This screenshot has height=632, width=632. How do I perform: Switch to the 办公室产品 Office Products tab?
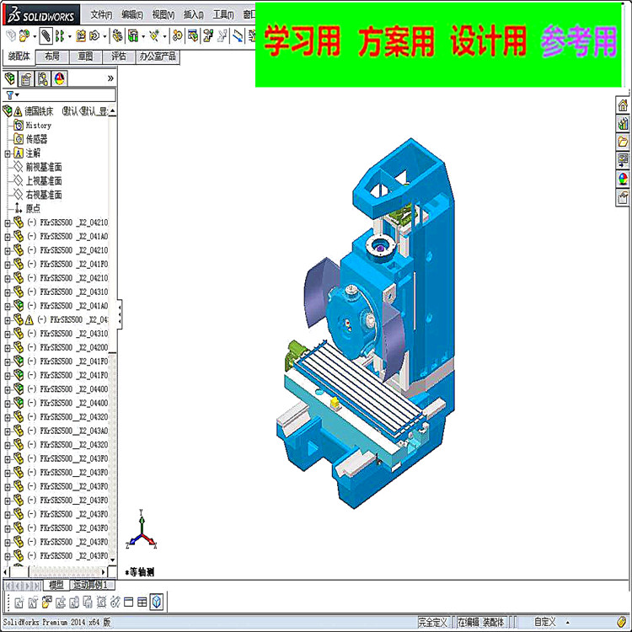[x=158, y=56]
